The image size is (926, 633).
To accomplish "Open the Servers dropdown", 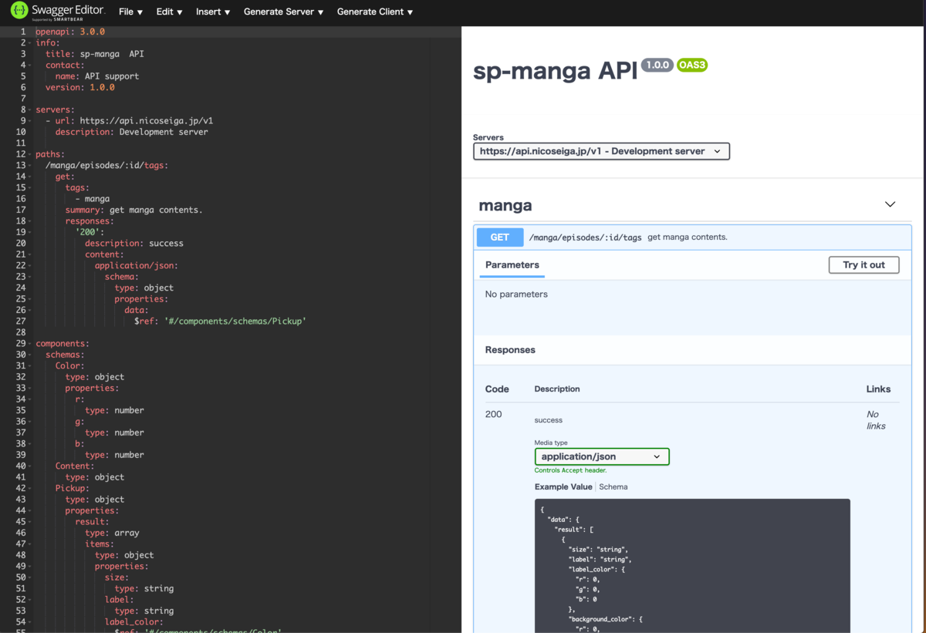I will point(601,151).
